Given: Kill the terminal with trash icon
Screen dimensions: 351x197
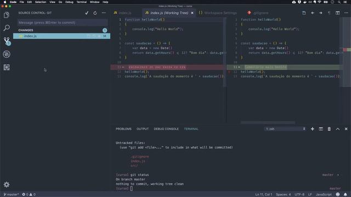Looking at the screenshot, I should click(329, 129).
